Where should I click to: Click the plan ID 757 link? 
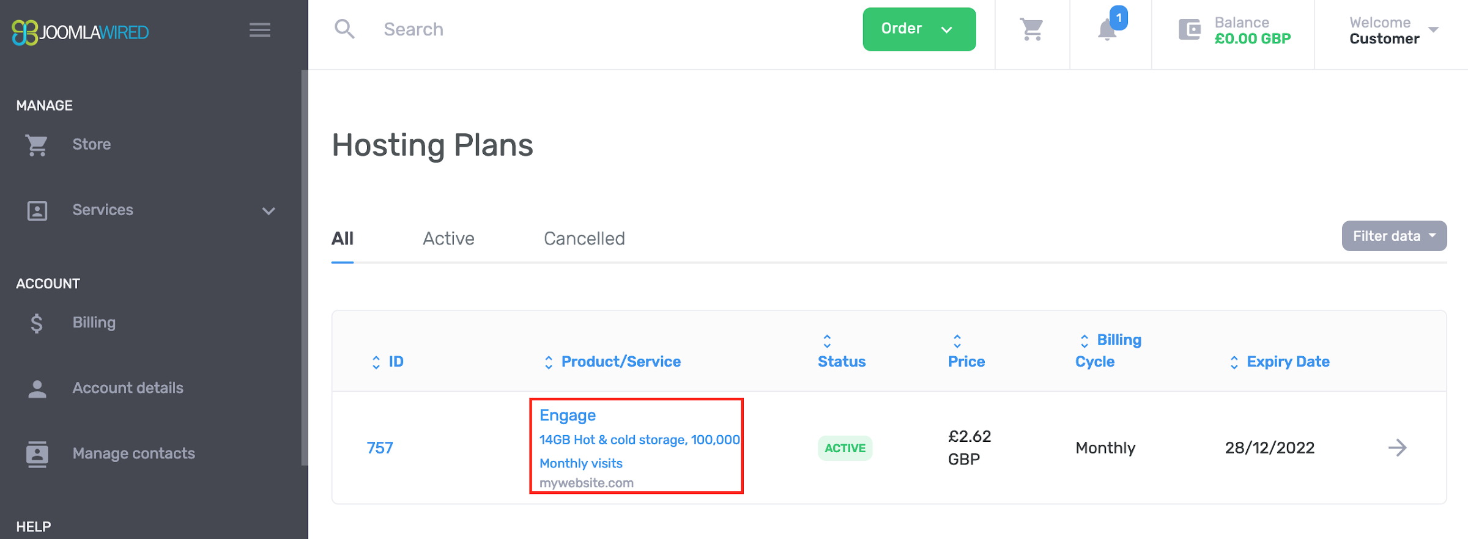coord(380,448)
